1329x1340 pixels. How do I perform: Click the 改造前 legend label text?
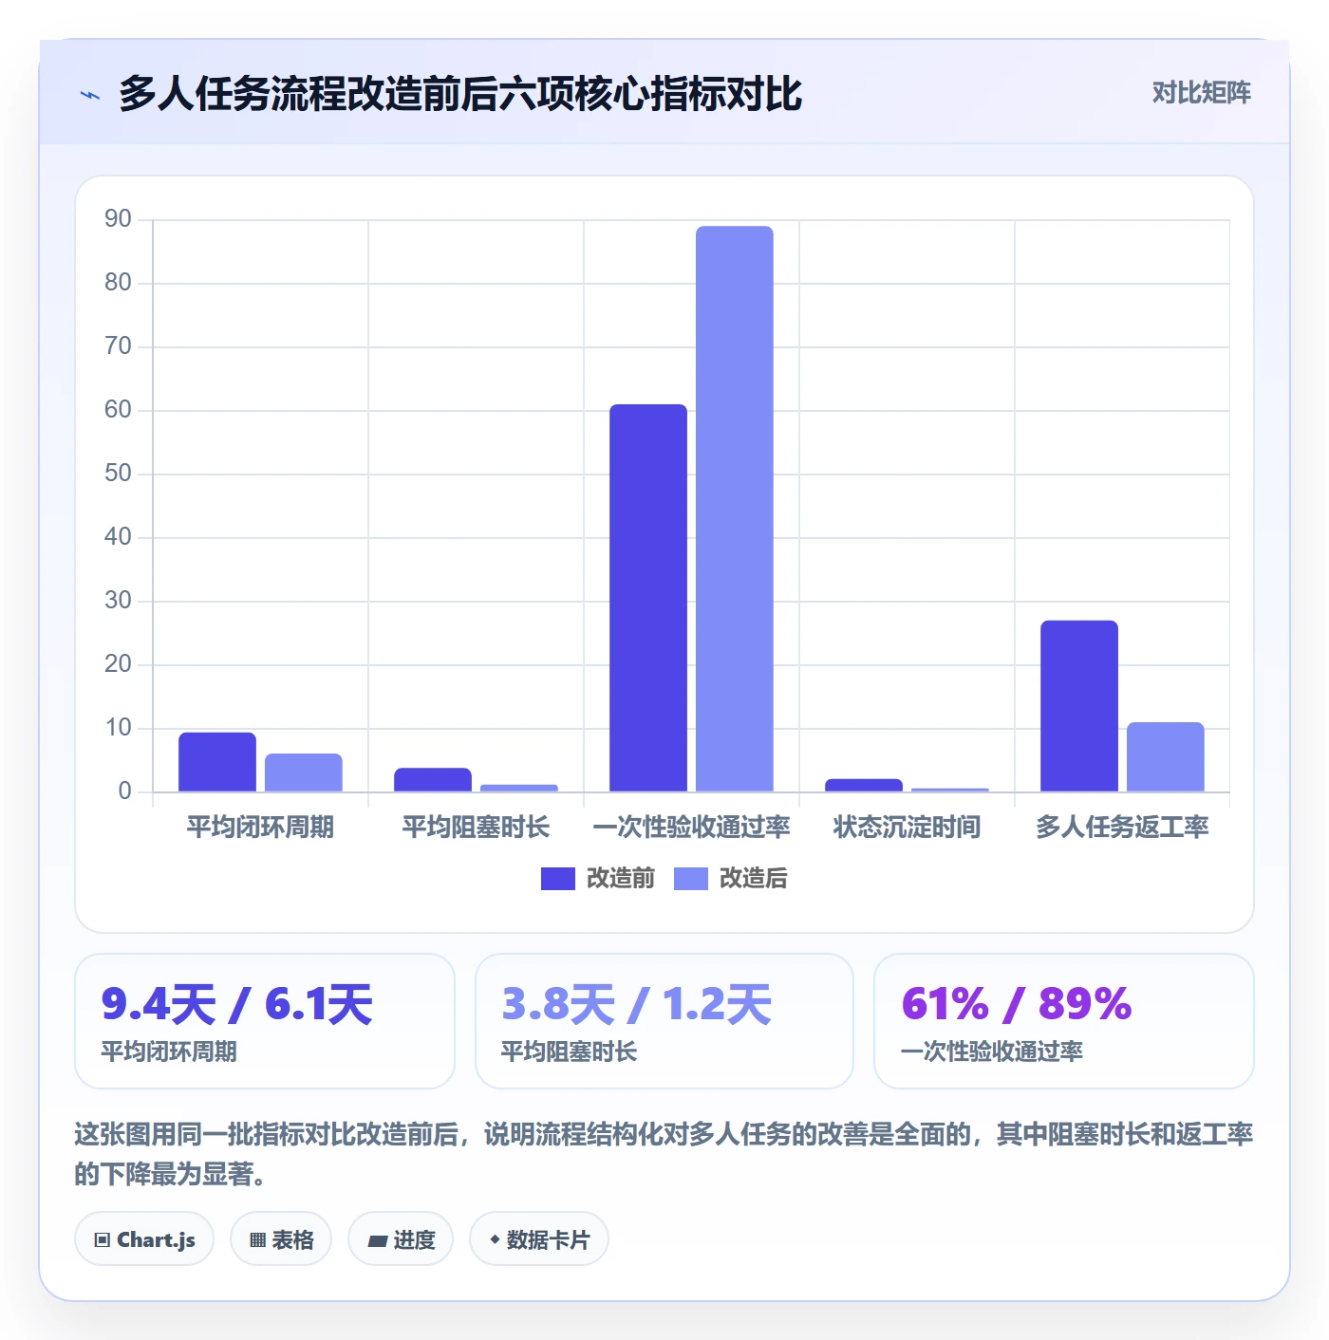[x=621, y=879]
